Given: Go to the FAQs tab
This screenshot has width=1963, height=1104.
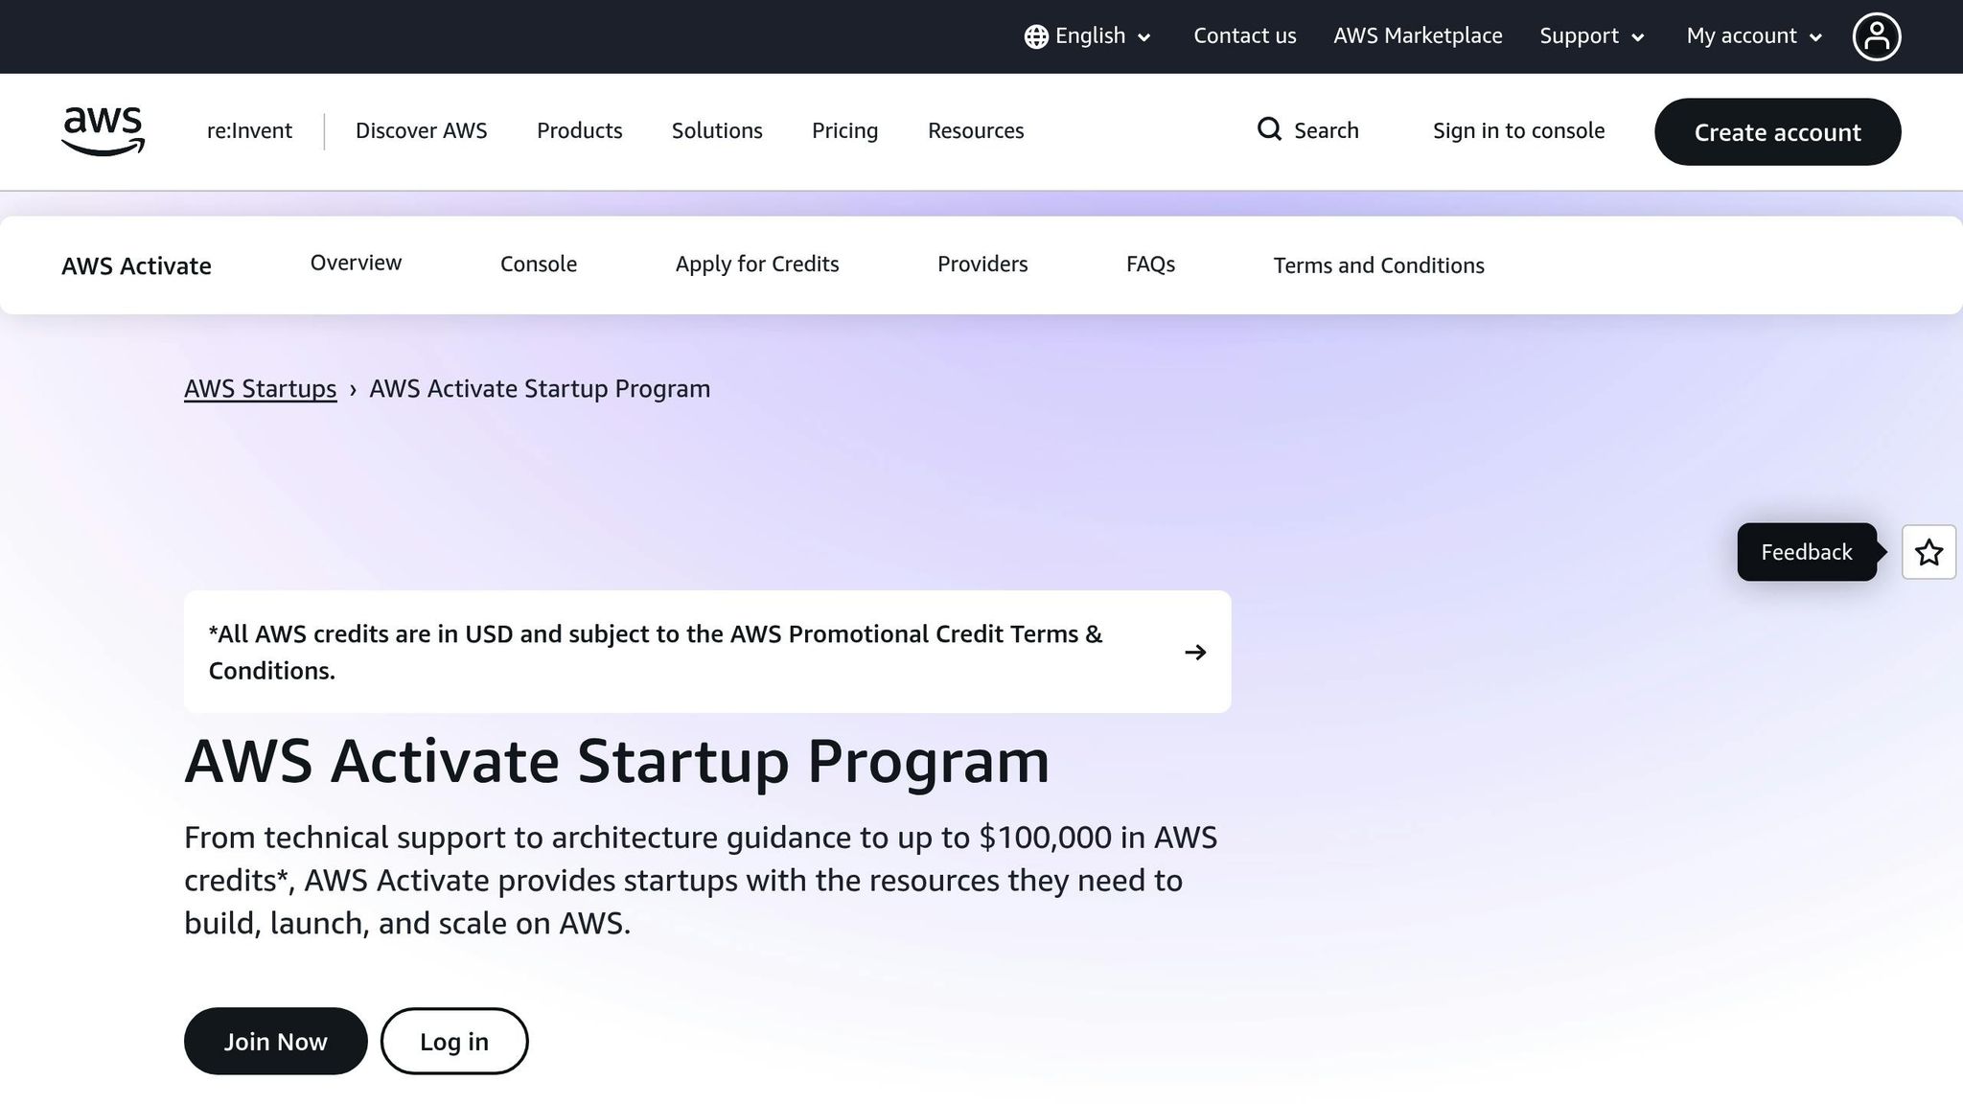Looking at the screenshot, I should click(1150, 264).
